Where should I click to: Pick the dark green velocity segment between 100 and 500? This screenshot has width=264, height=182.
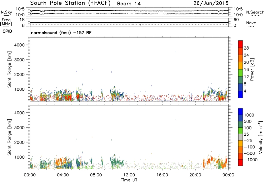tap(241, 125)
